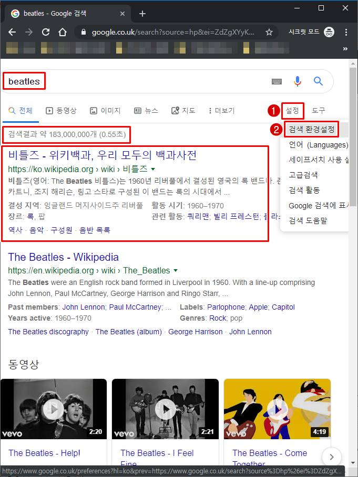Open The Beatles - Wikipedia result
Screen dimensions: 358x477
[64, 257]
